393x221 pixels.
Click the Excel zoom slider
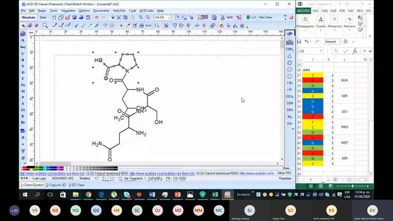pos(352,186)
